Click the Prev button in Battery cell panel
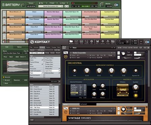 (5, 57)
